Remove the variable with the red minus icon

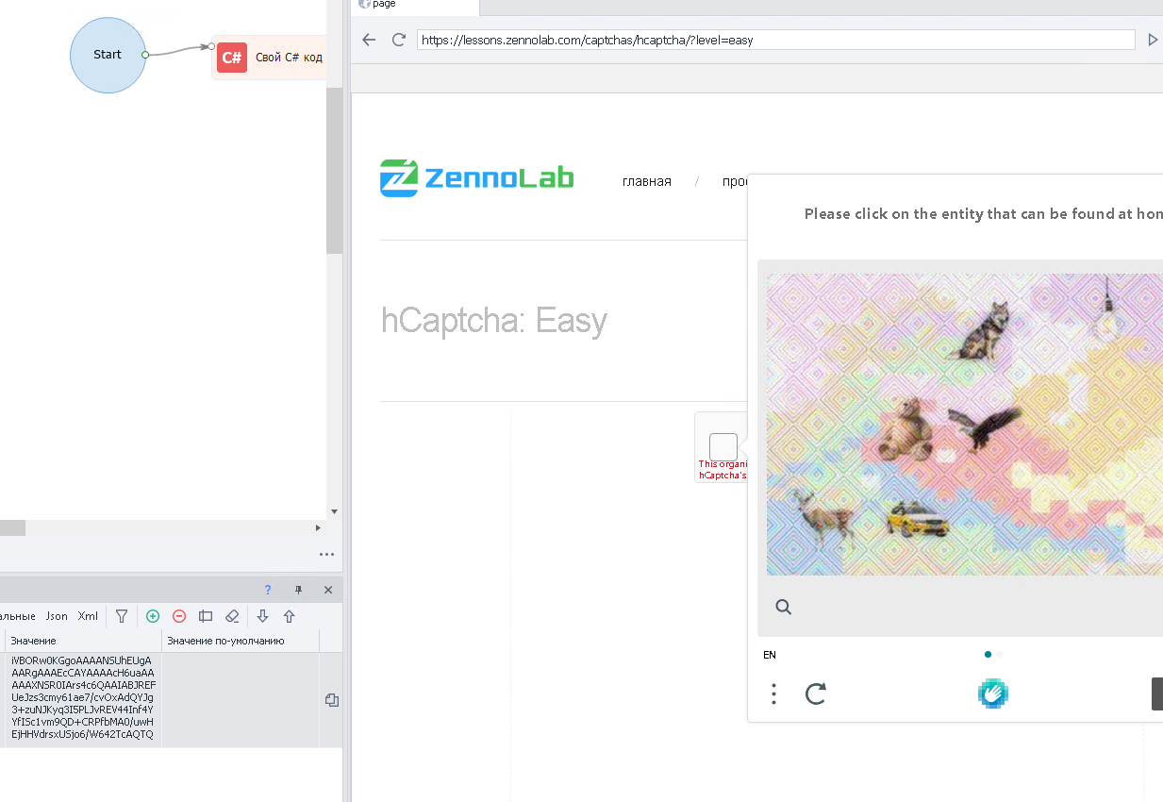[x=179, y=616]
